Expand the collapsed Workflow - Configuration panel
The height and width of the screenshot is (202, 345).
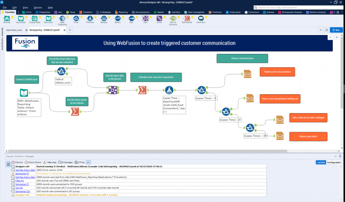point(2,39)
